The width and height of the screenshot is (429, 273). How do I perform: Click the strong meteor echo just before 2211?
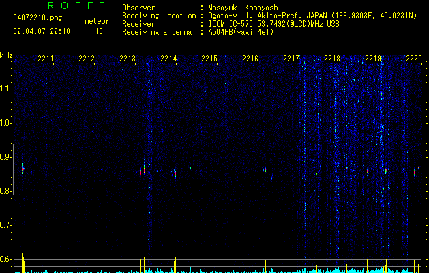(x=23, y=169)
